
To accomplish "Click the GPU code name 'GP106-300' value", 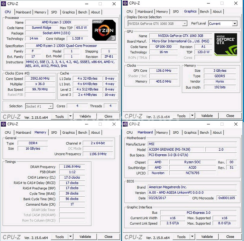I will pyautogui.click(x=164, y=47).
